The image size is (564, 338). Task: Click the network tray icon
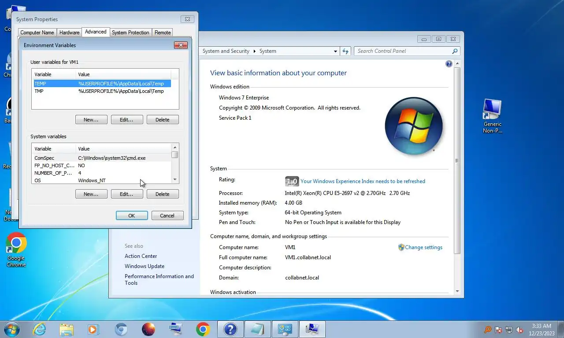509,330
